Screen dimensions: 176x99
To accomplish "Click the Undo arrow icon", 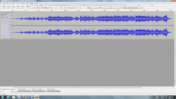I will (x=54, y=8).
